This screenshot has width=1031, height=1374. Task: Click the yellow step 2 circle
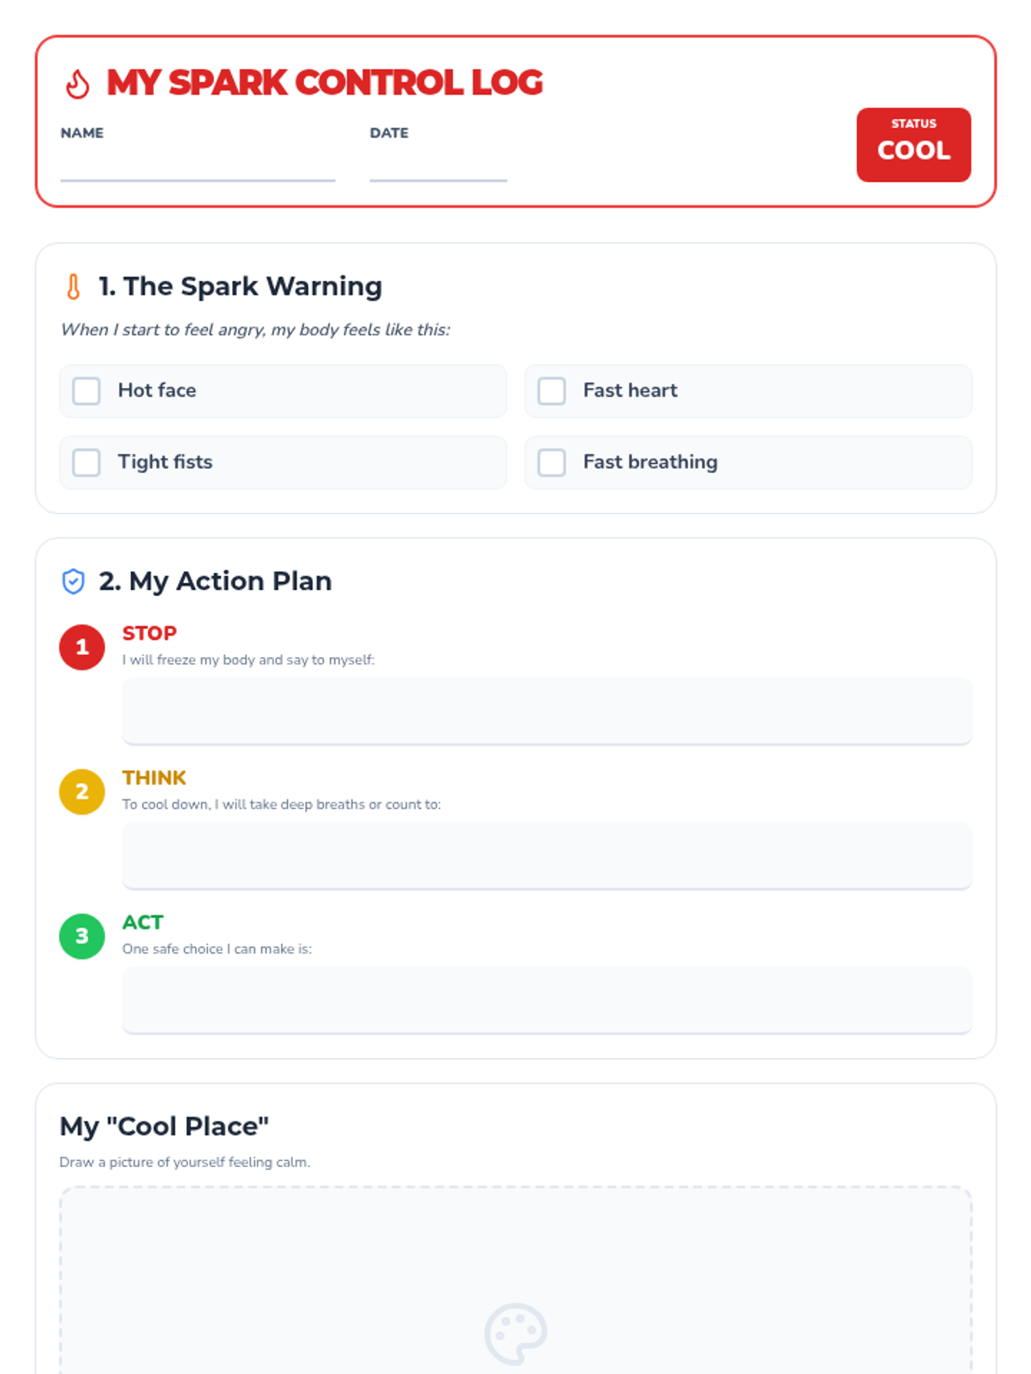(82, 791)
